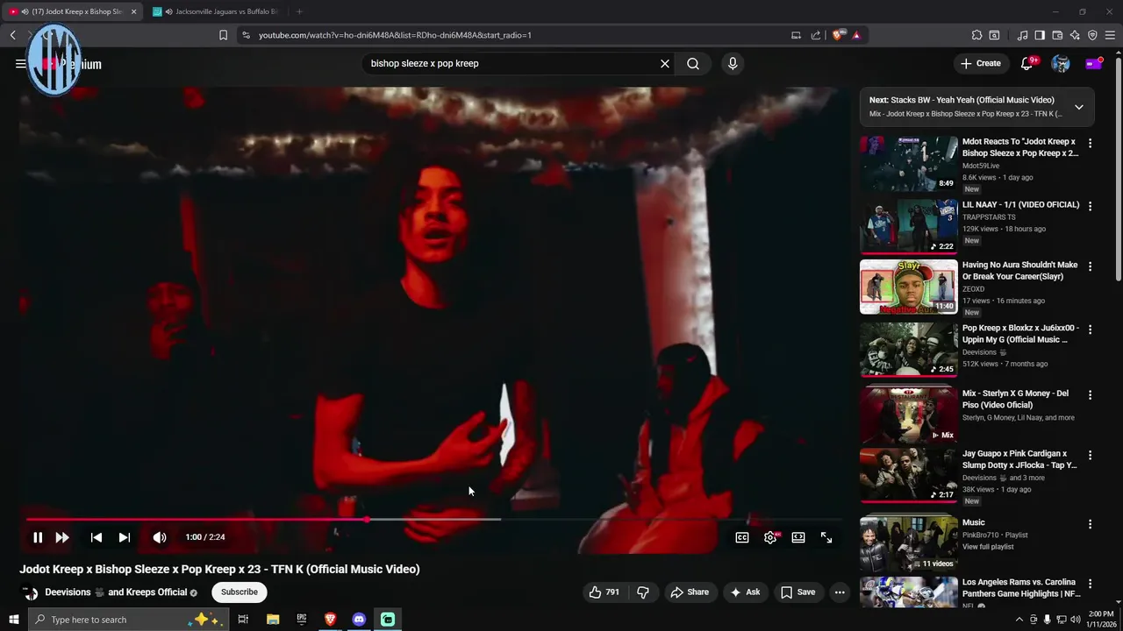The width and height of the screenshot is (1123, 631).
Task: Click the Ask button
Action: click(x=745, y=592)
